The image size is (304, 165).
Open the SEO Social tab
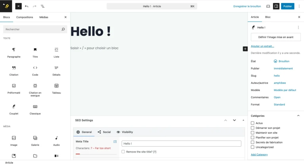point(104,132)
